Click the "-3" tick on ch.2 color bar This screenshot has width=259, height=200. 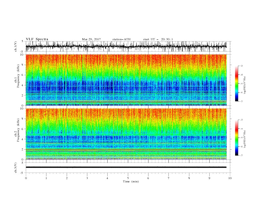coord(241,120)
